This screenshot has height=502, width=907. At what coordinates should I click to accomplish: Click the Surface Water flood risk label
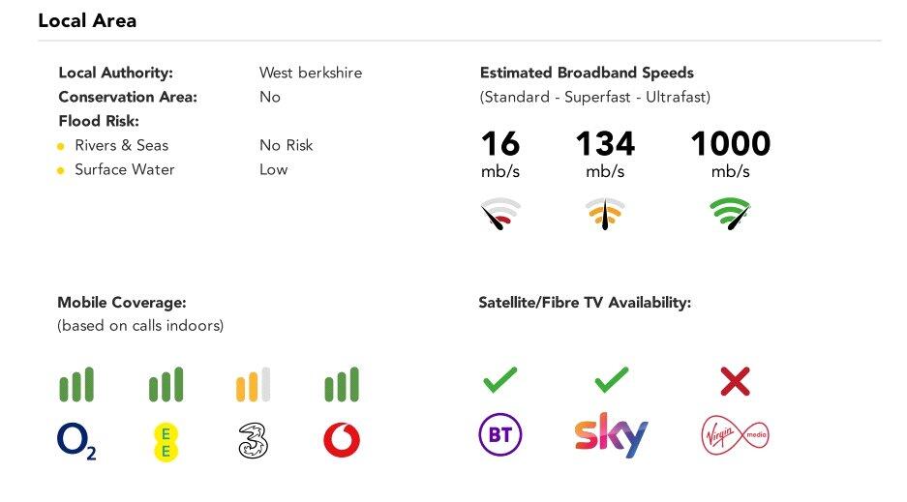click(x=125, y=169)
